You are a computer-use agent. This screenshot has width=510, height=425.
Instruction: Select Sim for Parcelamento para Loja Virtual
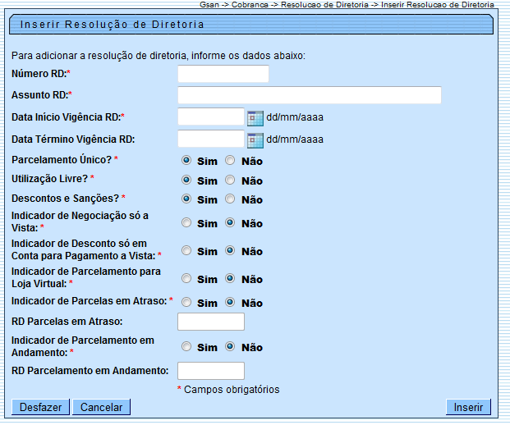point(186,279)
